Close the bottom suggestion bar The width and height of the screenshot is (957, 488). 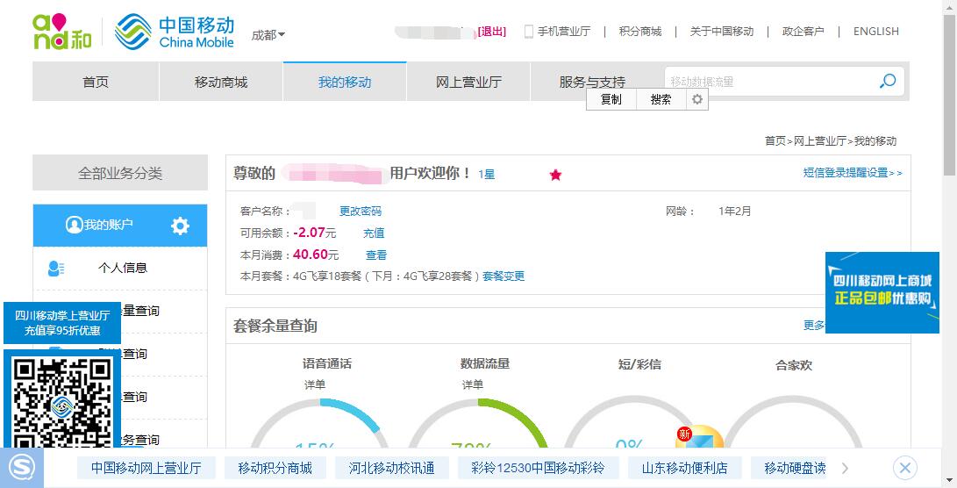pyautogui.click(x=904, y=469)
